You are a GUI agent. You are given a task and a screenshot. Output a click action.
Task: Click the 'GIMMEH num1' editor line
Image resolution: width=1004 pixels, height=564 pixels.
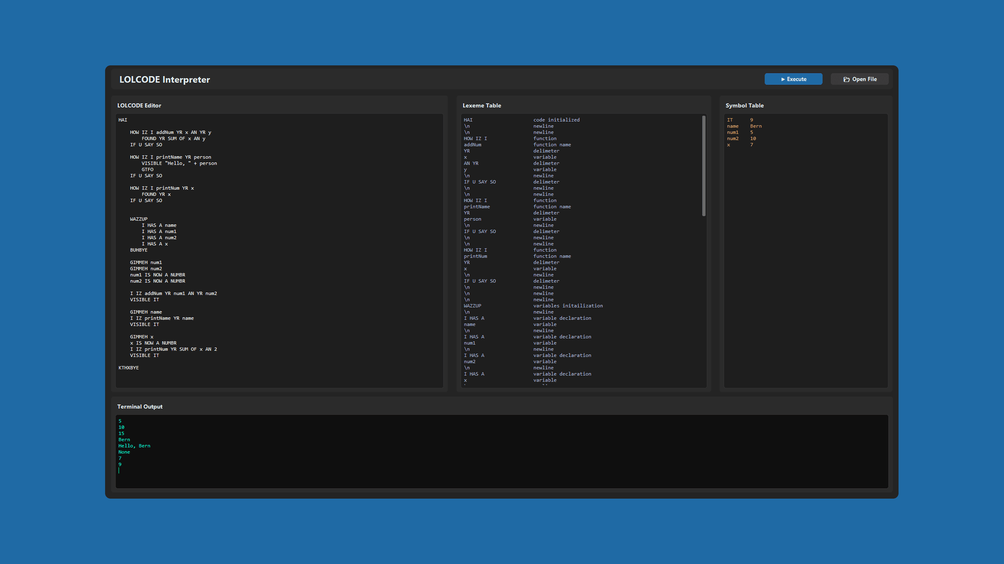coord(146,263)
